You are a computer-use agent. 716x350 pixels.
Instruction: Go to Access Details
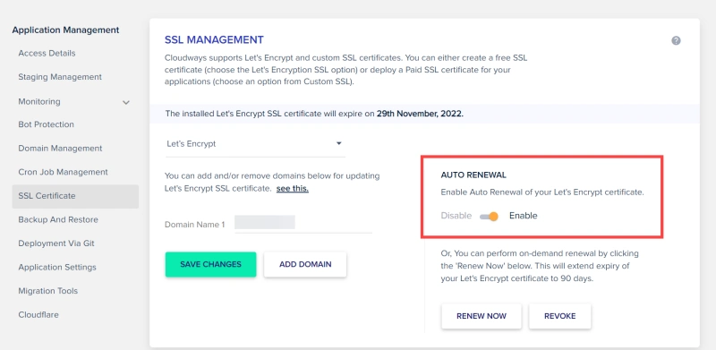pos(47,53)
